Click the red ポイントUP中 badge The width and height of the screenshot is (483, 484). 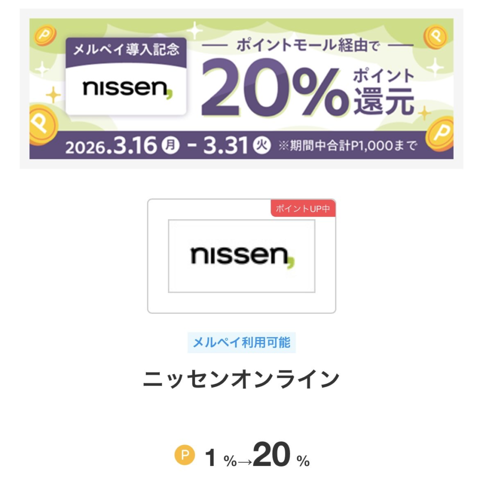[x=303, y=208]
